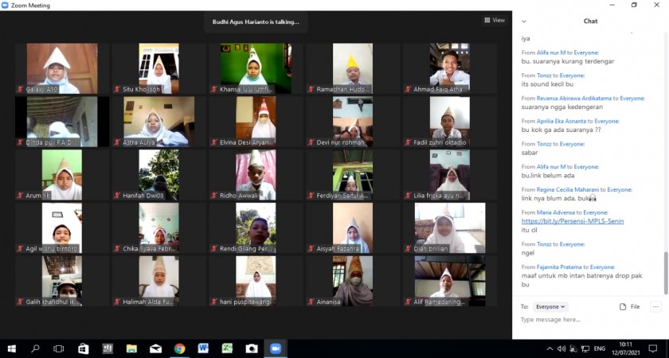Open the bit.ly Persensi-MPLS-Senin link

(573, 221)
